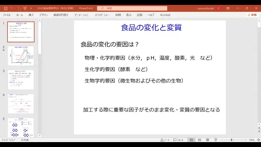
Task: Open the ファイル tab
Action: pyautogui.click(x=7, y=15)
